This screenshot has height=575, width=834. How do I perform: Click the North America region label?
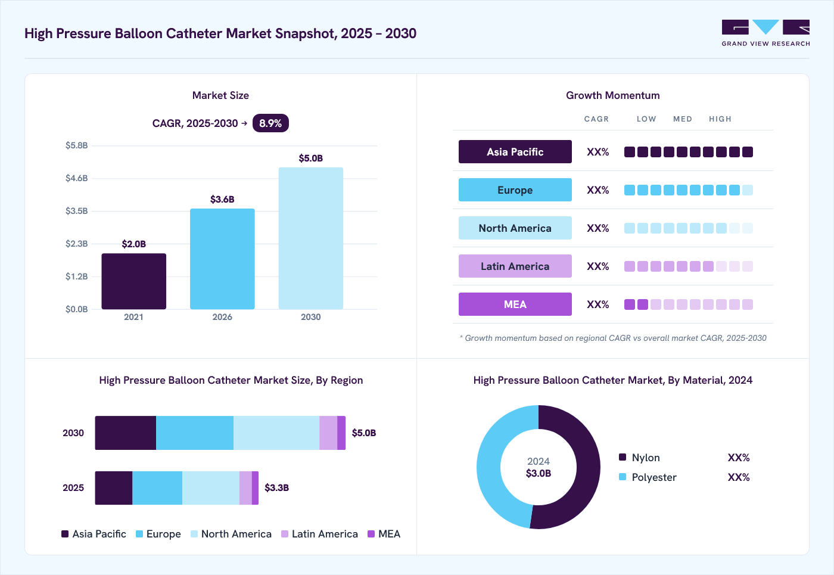(515, 228)
